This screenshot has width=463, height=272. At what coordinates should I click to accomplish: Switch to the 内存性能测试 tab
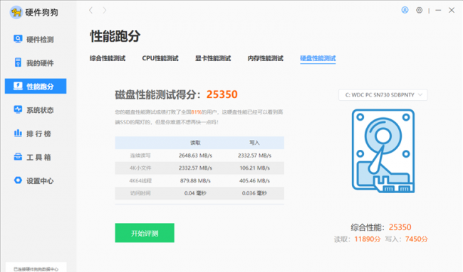pyautogui.click(x=266, y=58)
